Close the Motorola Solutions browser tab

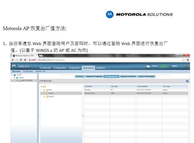click(36, 56)
